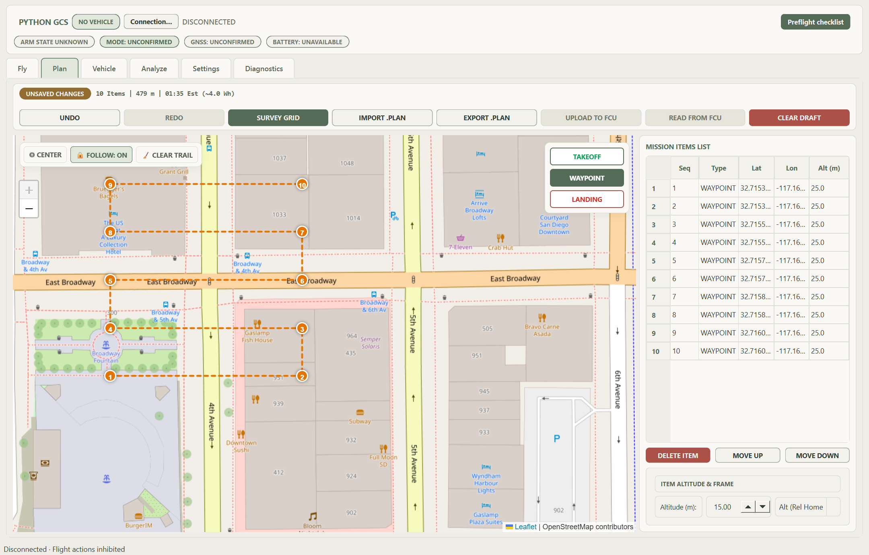This screenshot has height=555, width=869.
Task: Click the Altitude (m) input field
Action: pos(724,507)
